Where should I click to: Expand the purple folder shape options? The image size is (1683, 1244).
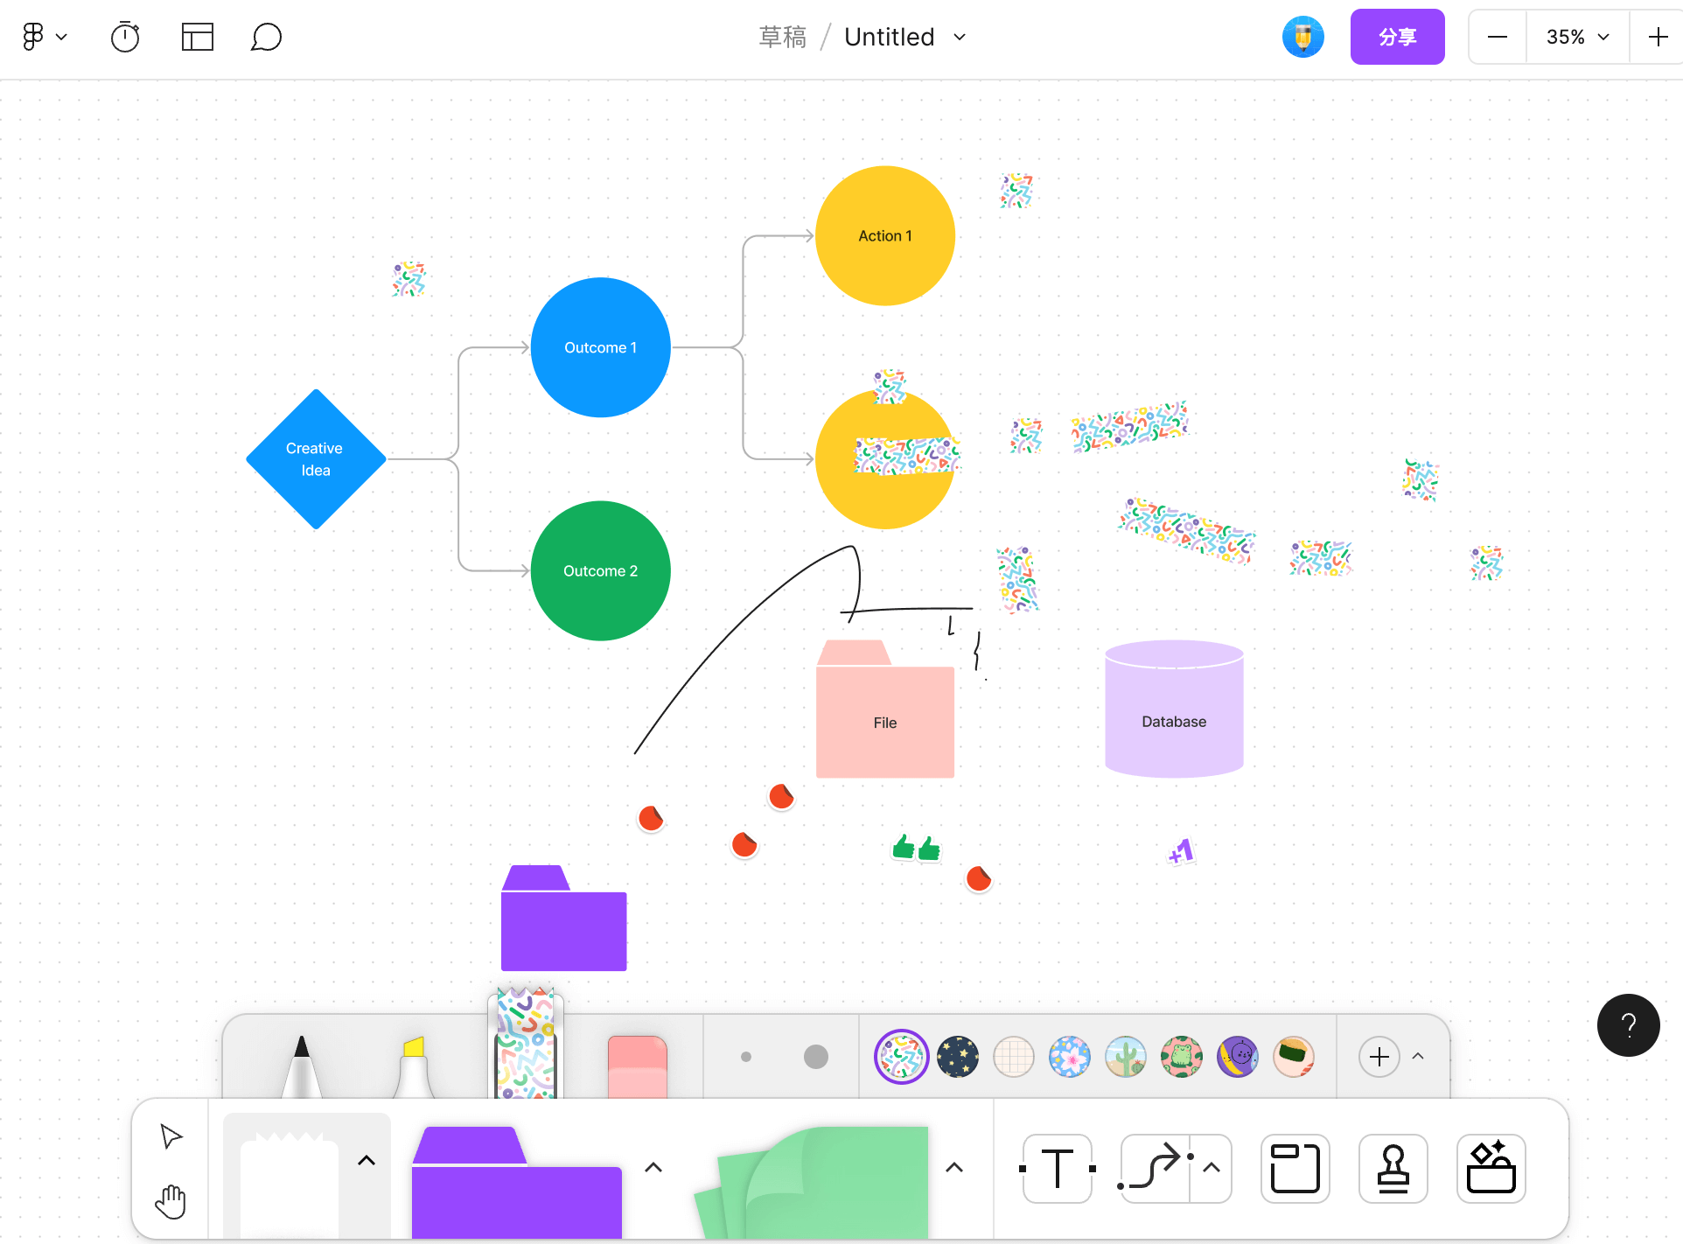(x=653, y=1167)
